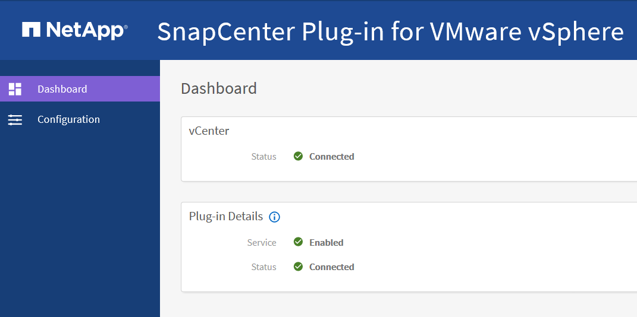Click the Configuration sliders icon in sidebar

(15, 120)
